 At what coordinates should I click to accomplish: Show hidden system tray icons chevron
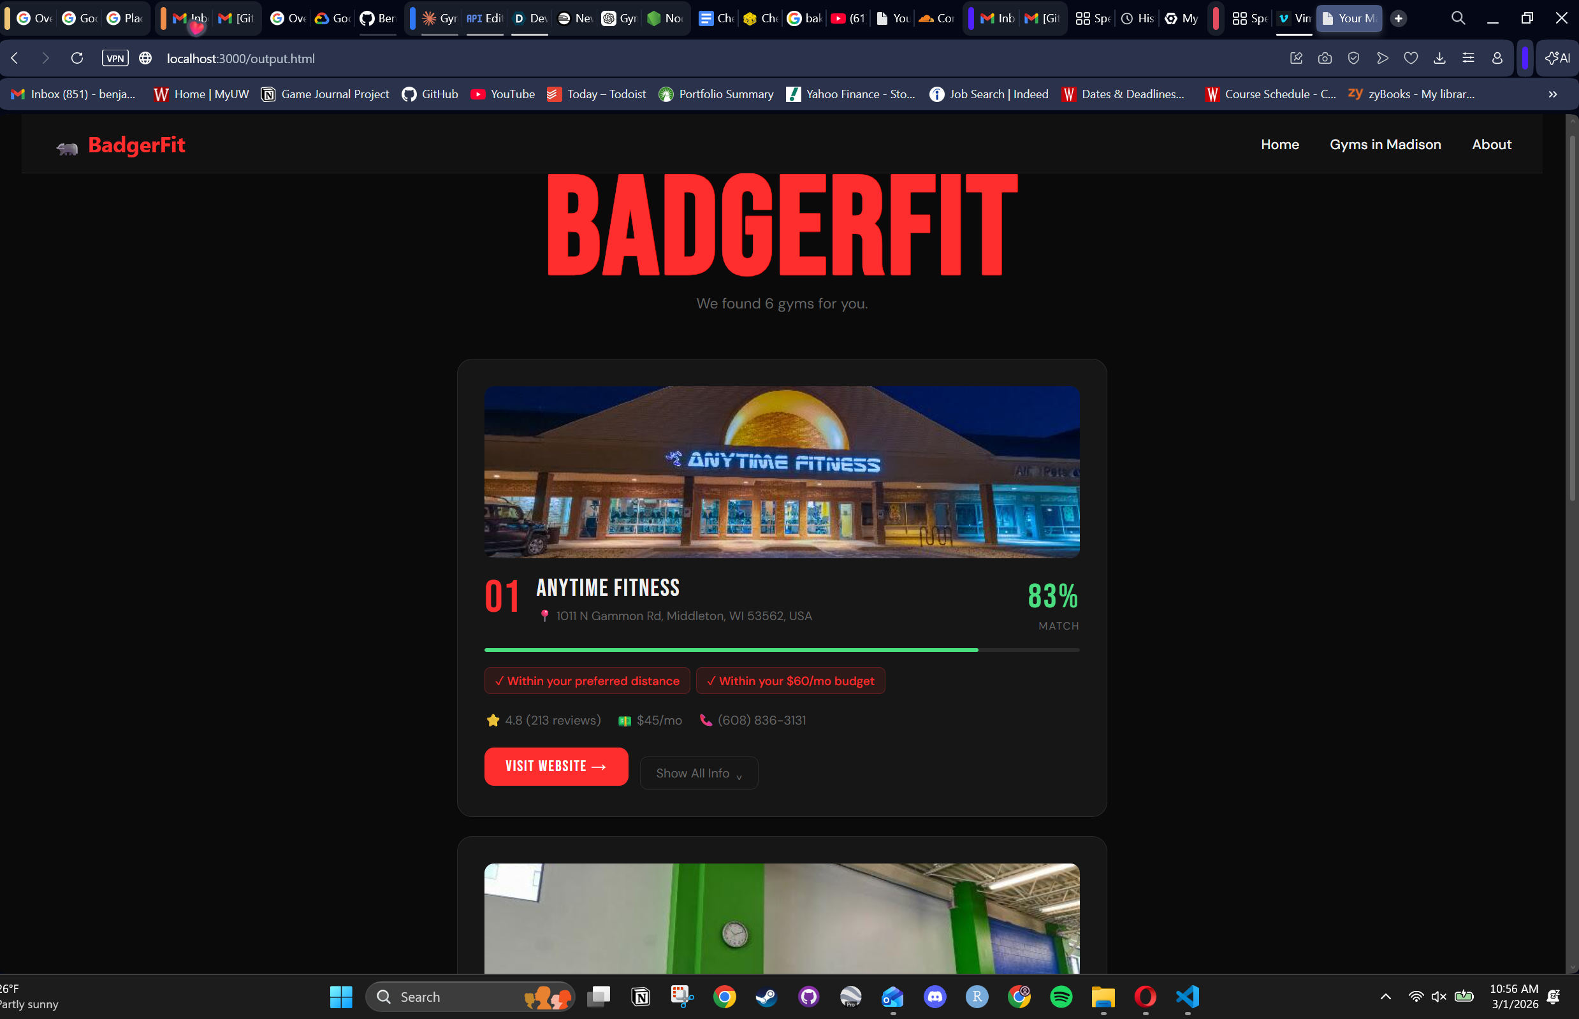click(x=1385, y=997)
